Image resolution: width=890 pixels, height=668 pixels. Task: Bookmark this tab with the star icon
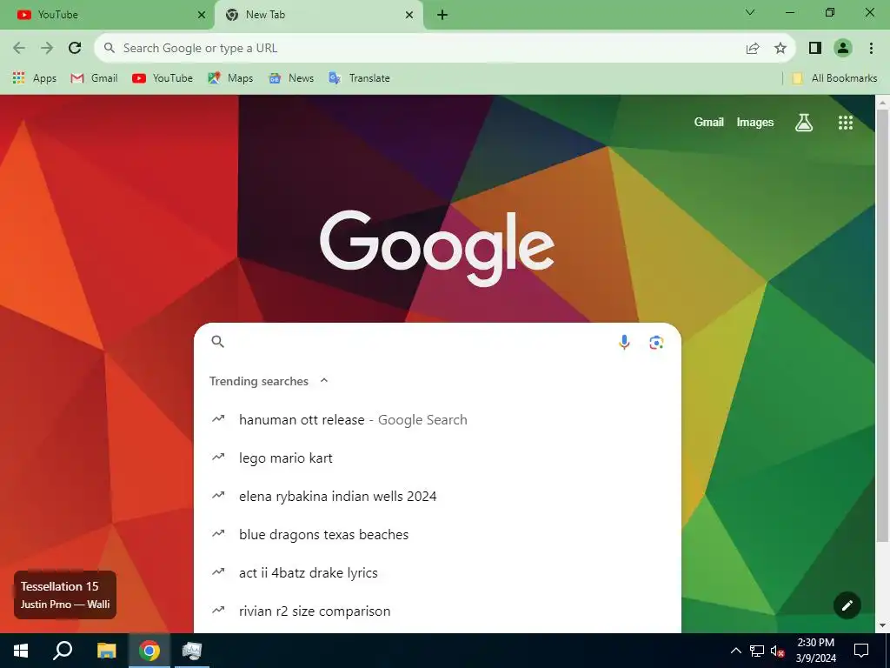780,49
